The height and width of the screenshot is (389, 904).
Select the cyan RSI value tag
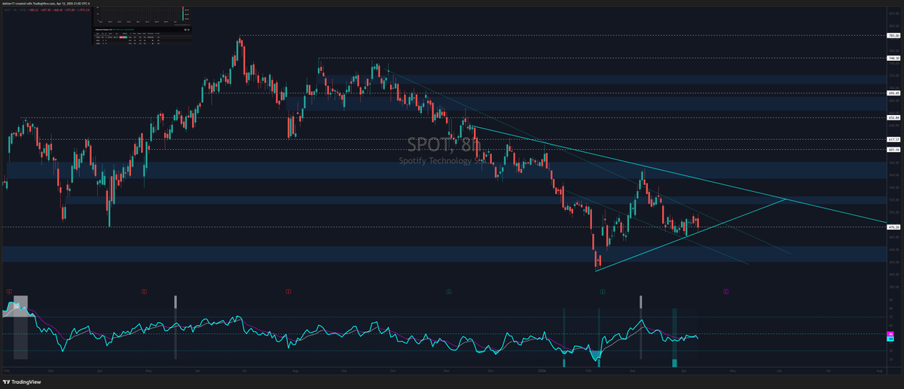click(x=890, y=338)
